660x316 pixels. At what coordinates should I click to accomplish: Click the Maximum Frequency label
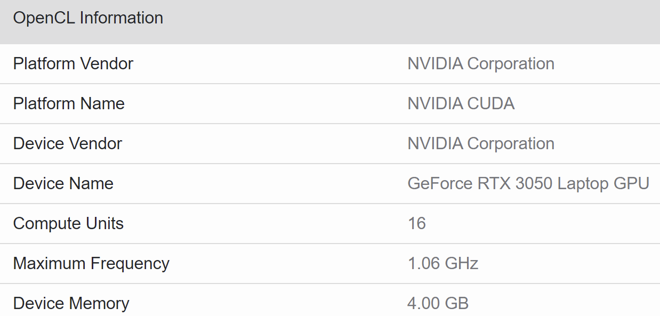(x=91, y=263)
